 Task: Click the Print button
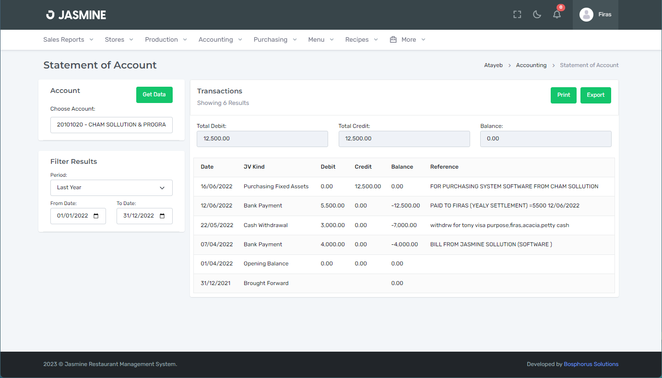pyautogui.click(x=563, y=95)
